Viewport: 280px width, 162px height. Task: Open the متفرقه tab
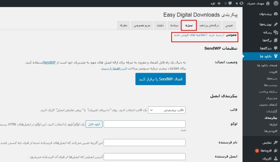click(x=123, y=25)
